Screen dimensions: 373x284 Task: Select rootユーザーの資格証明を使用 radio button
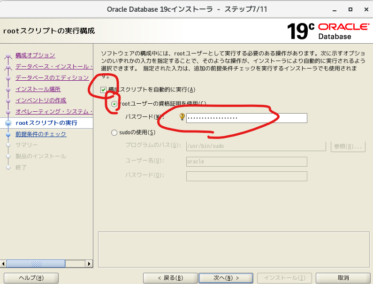pos(114,104)
